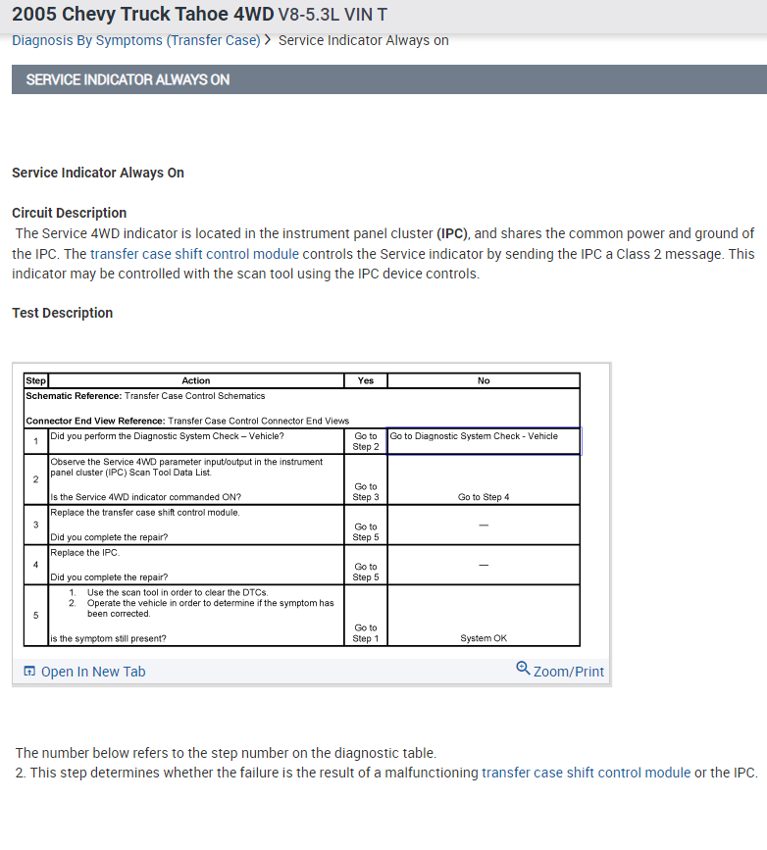Click the bold 'Service Indicator Always On' subheading
The image size is (767, 850).
(98, 173)
